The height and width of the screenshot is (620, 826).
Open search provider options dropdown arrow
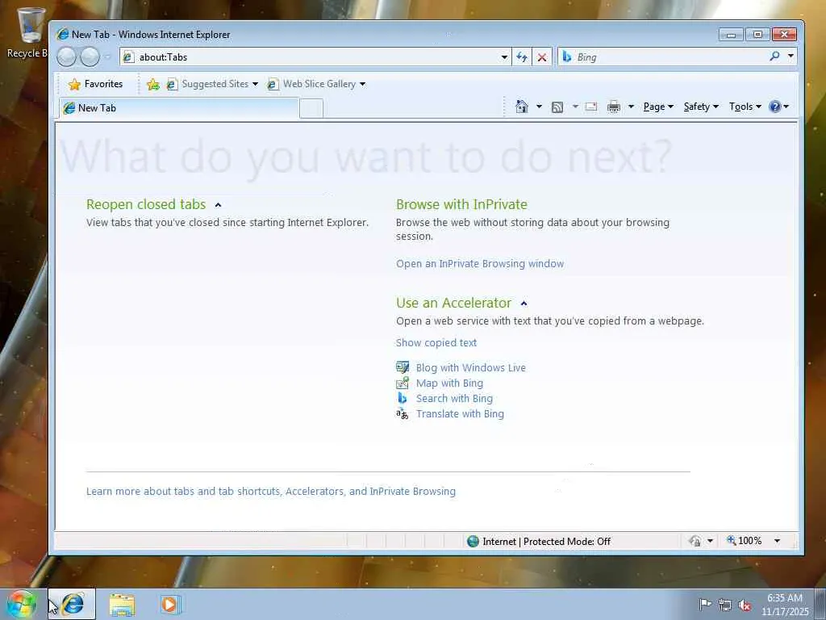click(791, 56)
